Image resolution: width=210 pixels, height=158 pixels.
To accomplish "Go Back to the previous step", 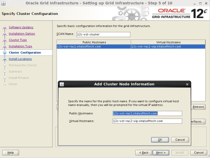I will click(144, 153).
